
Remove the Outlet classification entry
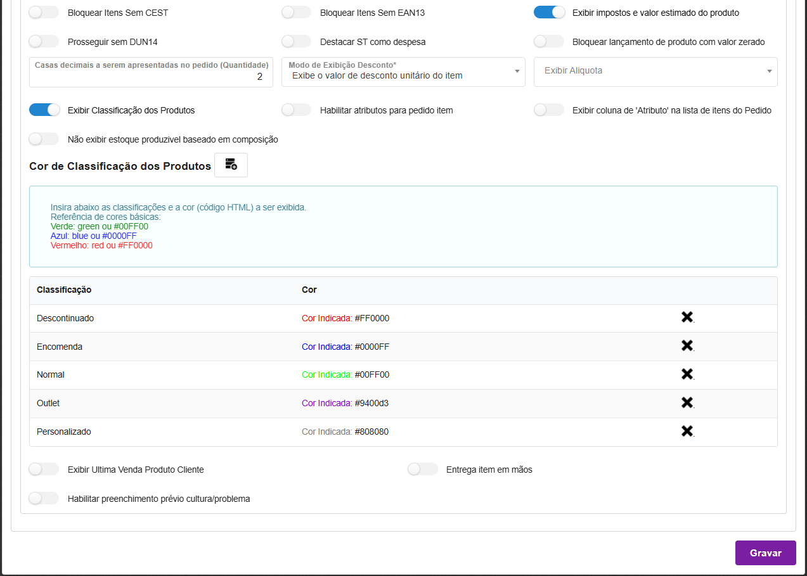click(687, 403)
